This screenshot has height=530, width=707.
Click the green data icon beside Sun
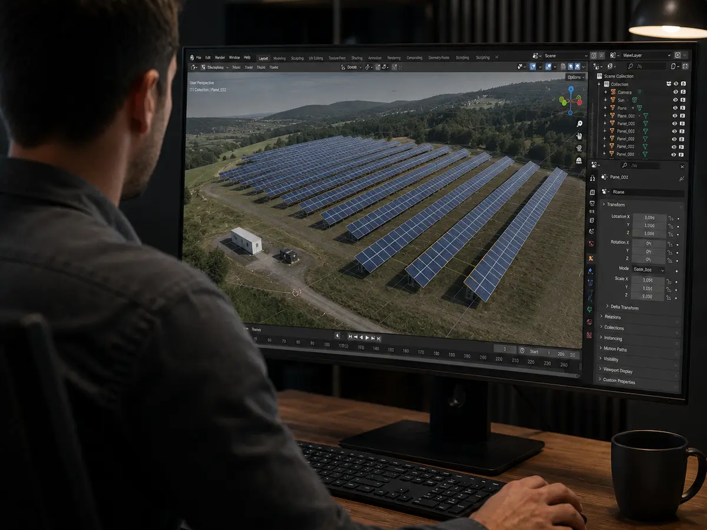tap(635, 100)
